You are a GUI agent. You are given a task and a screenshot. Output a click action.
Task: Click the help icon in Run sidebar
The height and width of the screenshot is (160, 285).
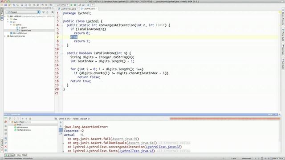(x=6, y=150)
